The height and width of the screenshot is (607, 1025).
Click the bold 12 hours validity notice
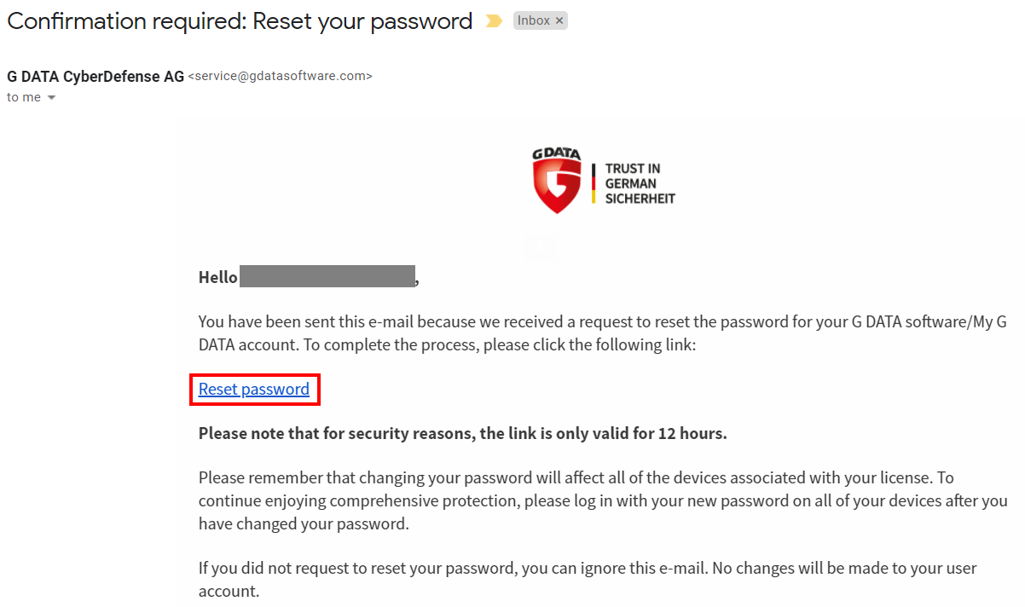point(462,433)
